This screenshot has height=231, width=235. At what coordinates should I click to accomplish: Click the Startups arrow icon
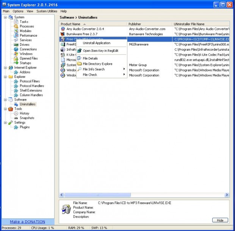click(x=16, y=63)
